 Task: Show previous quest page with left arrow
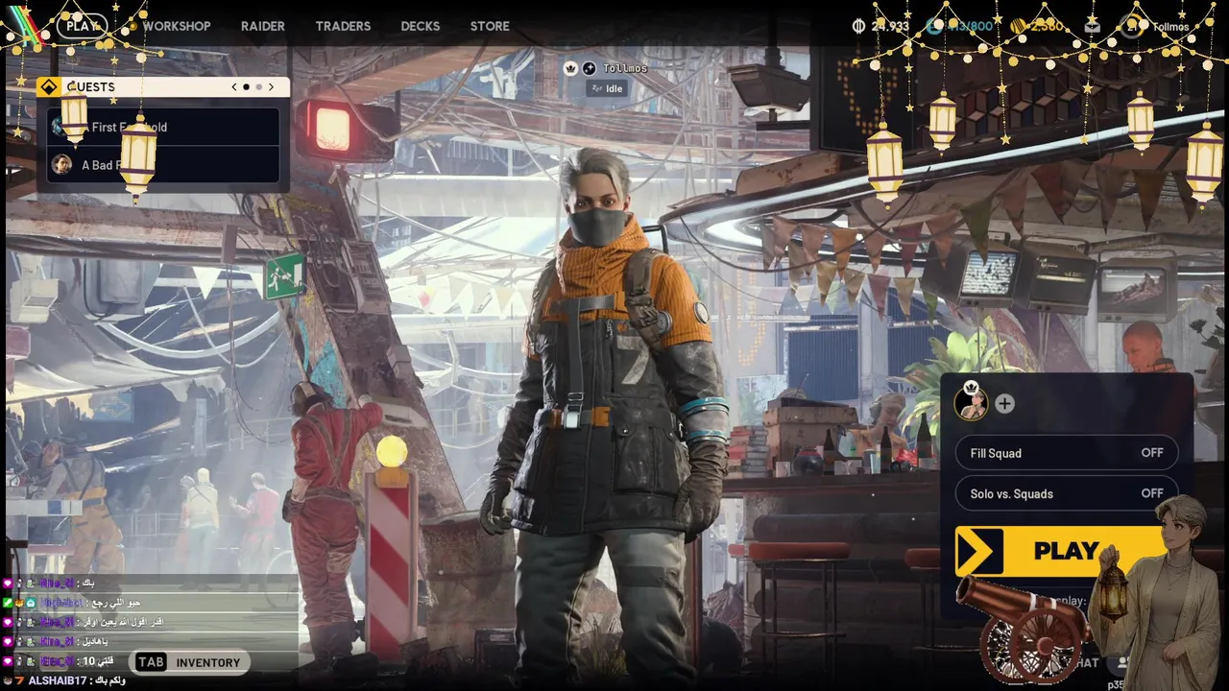(x=233, y=86)
